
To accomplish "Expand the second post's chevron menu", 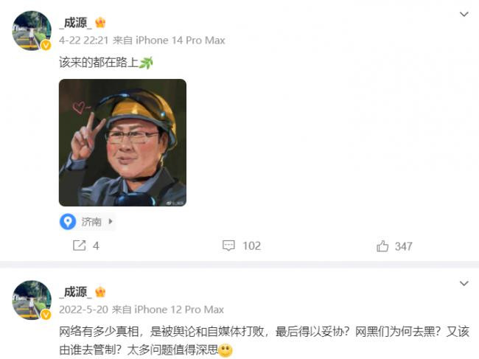I will pos(464,283).
